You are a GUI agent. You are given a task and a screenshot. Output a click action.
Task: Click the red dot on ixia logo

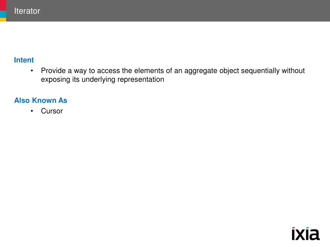point(294,228)
